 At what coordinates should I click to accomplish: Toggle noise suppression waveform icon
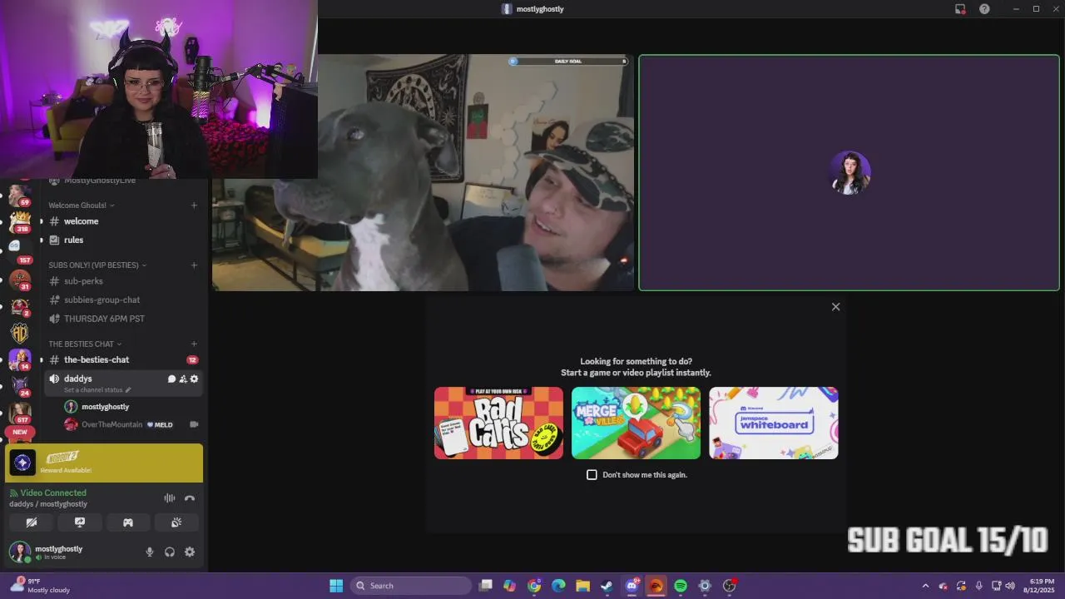pyautogui.click(x=170, y=498)
